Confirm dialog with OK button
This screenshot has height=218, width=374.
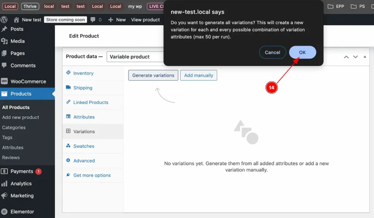tap(302, 52)
